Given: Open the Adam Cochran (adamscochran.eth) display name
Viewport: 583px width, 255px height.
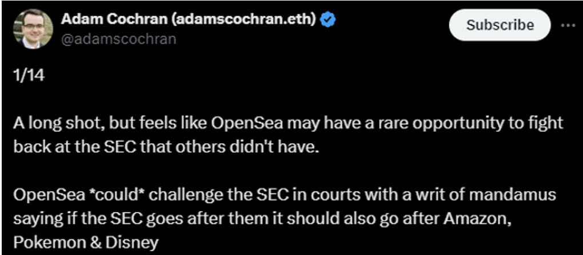Looking at the screenshot, I should [x=188, y=20].
